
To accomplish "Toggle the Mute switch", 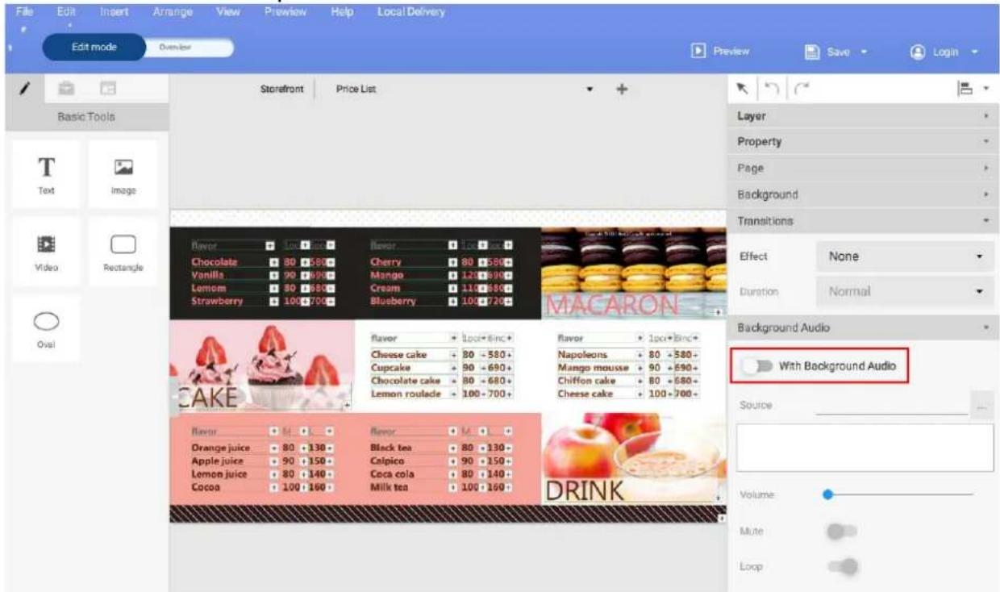I will 841,532.
